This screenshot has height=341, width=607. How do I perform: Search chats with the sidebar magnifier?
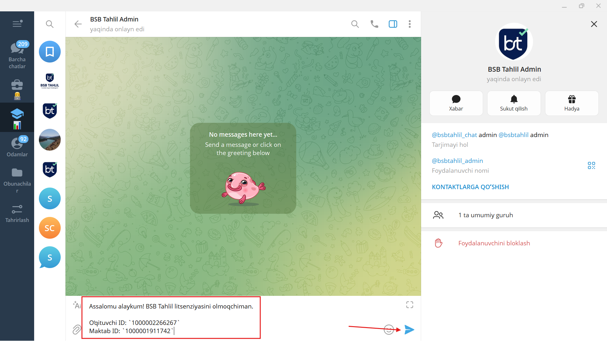point(50,24)
